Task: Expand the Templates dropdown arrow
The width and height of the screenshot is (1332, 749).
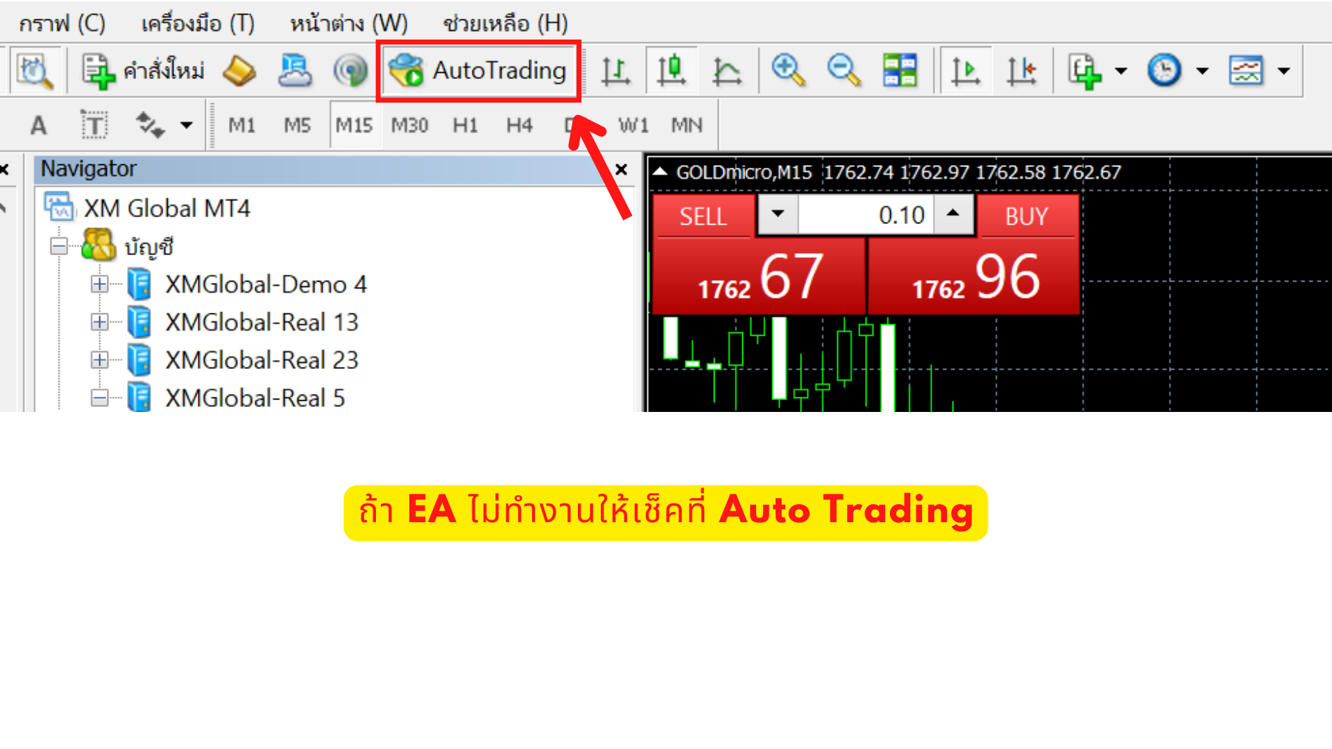Action: [x=1284, y=71]
